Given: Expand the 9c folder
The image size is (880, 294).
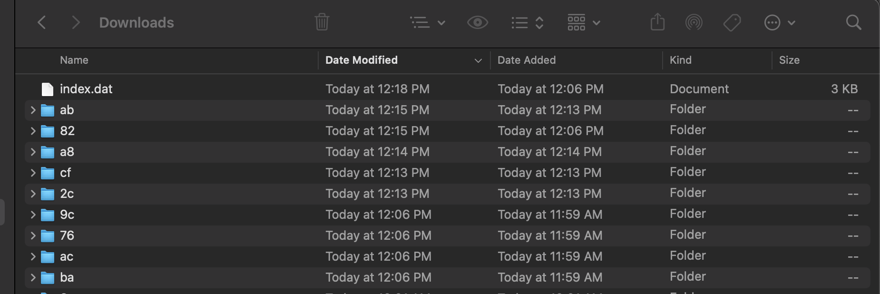Looking at the screenshot, I should [x=33, y=215].
